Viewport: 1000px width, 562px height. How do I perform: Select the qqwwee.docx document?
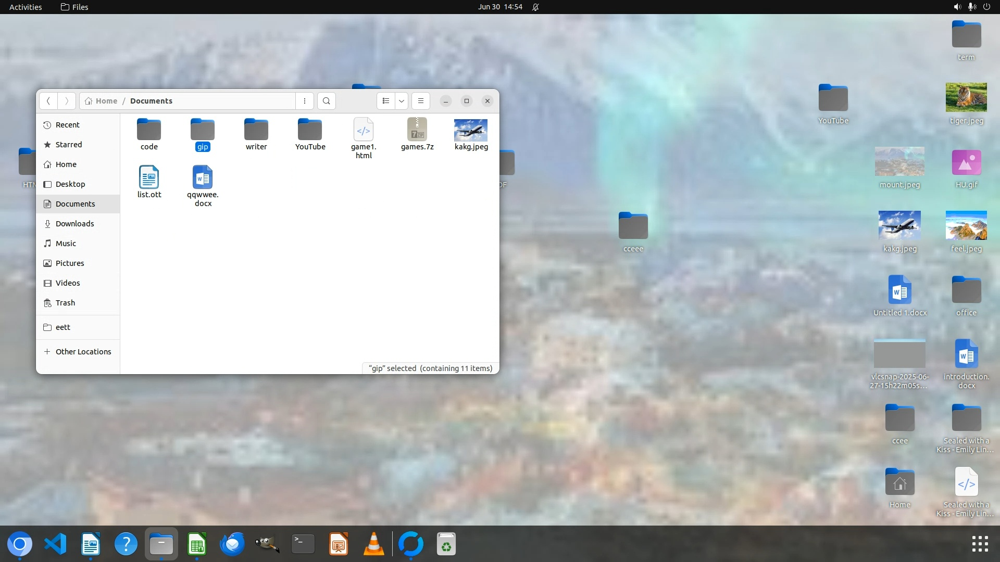203,178
